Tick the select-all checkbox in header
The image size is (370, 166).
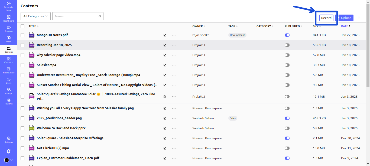[22, 26]
